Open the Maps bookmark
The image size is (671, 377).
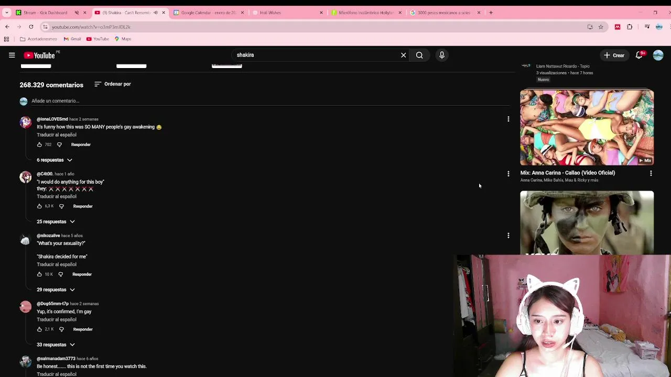pos(123,39)
